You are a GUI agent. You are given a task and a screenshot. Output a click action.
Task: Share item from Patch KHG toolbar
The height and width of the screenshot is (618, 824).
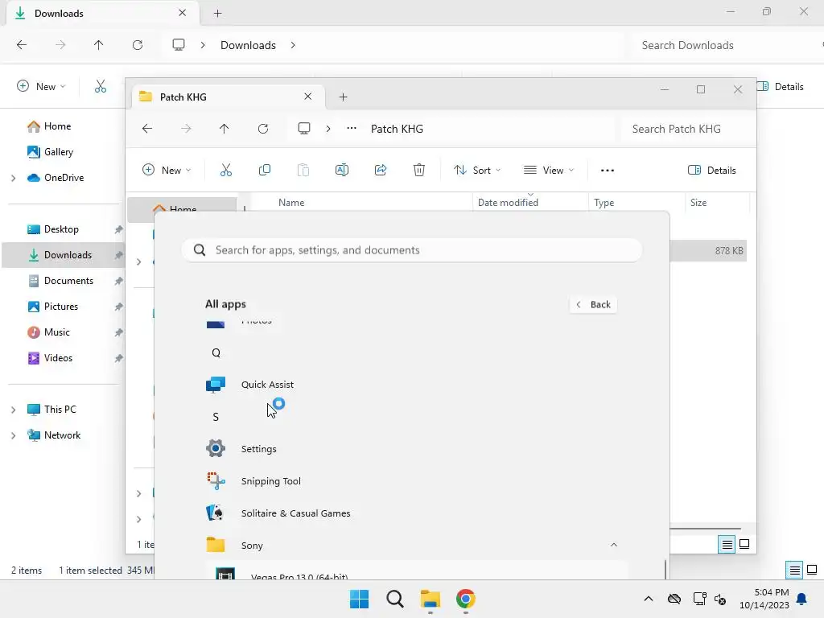pos(381,171)
